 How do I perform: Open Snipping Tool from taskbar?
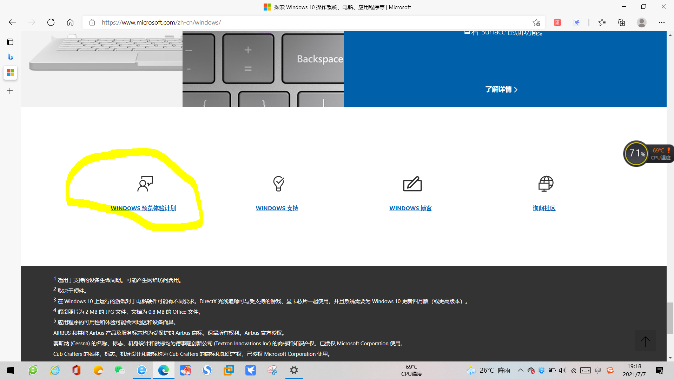click(x=272, y=370)
